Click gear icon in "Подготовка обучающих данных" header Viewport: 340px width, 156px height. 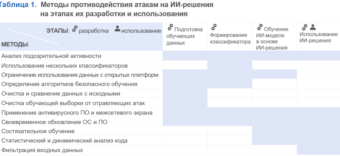pyautogui.click(x=170, y=27)
